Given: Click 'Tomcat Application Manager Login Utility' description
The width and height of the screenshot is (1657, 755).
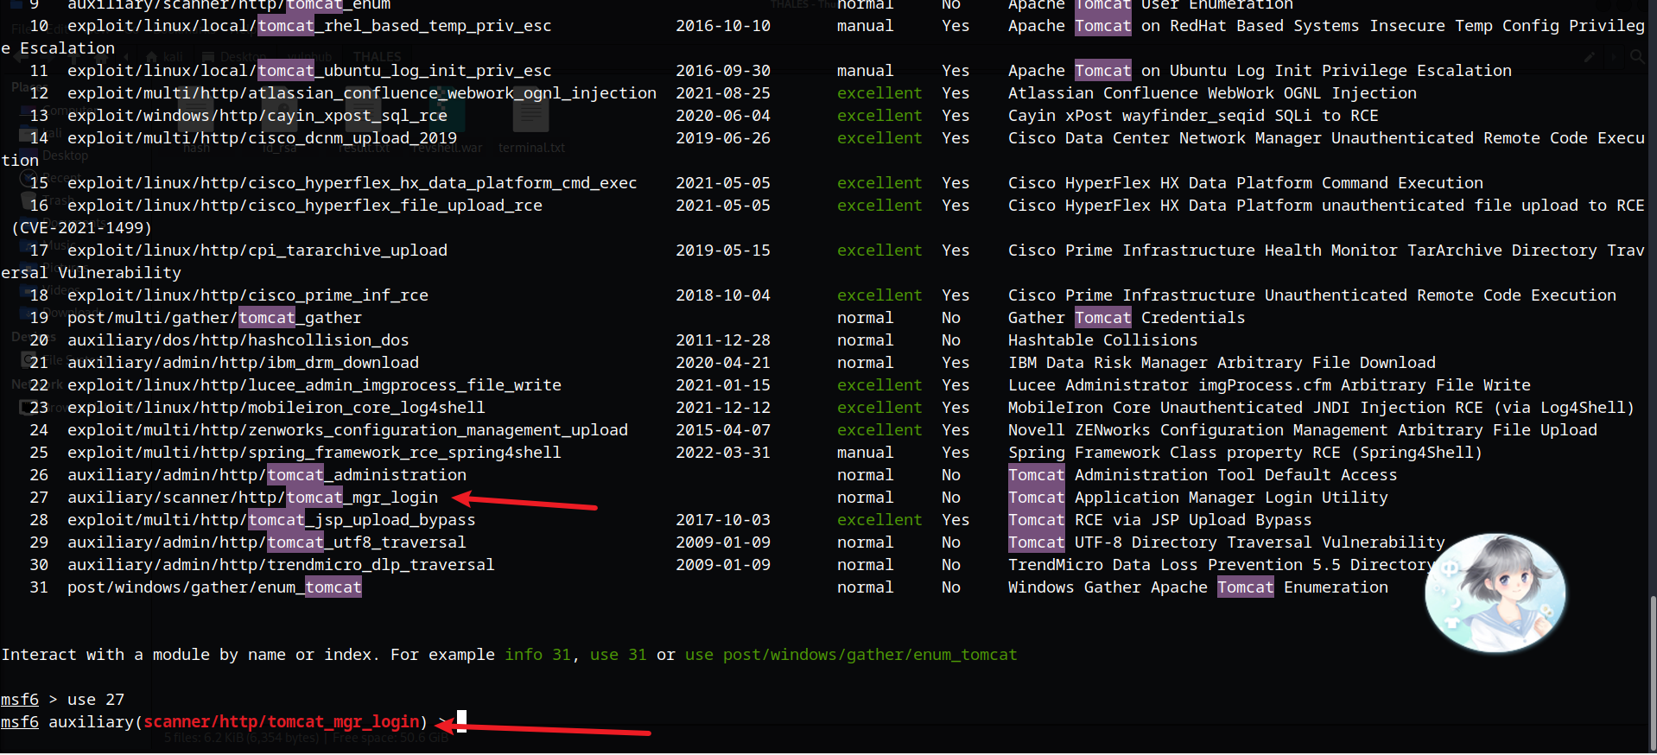Looking at the screenshot, I should [1197, 498].
